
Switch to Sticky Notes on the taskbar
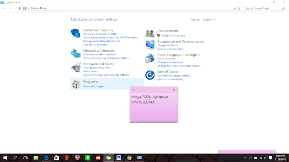(x=108, y=158)
